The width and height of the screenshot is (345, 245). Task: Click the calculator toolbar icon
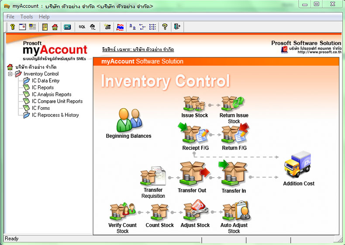(67, 27)
